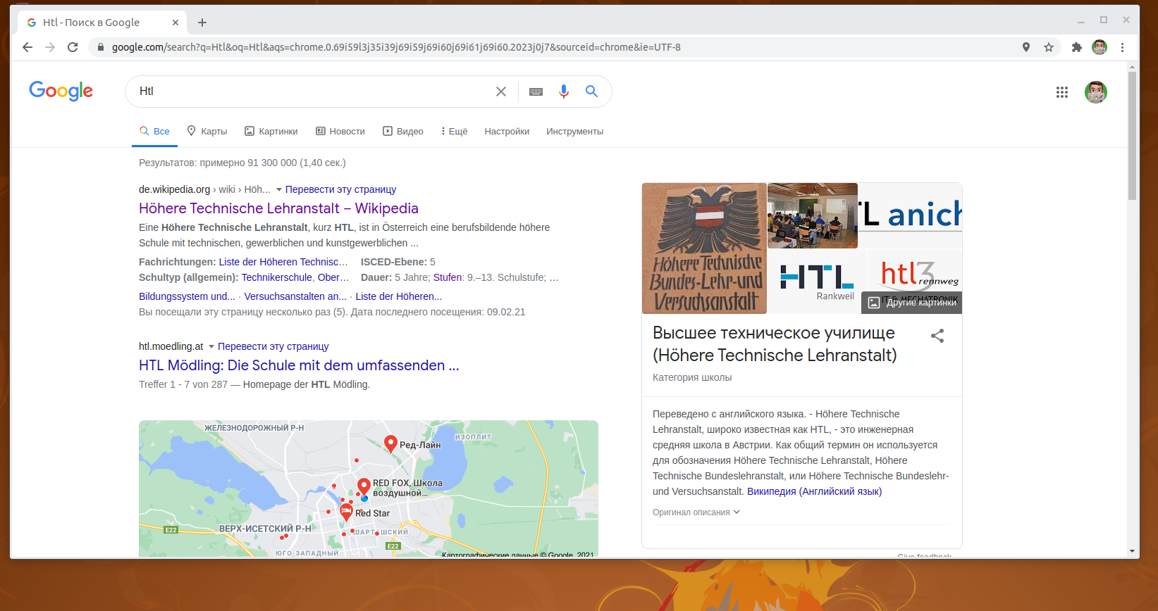Open Настройки search settings
Screen dimensions: 1158x611
pyautogui.click(x=507, y=132)
